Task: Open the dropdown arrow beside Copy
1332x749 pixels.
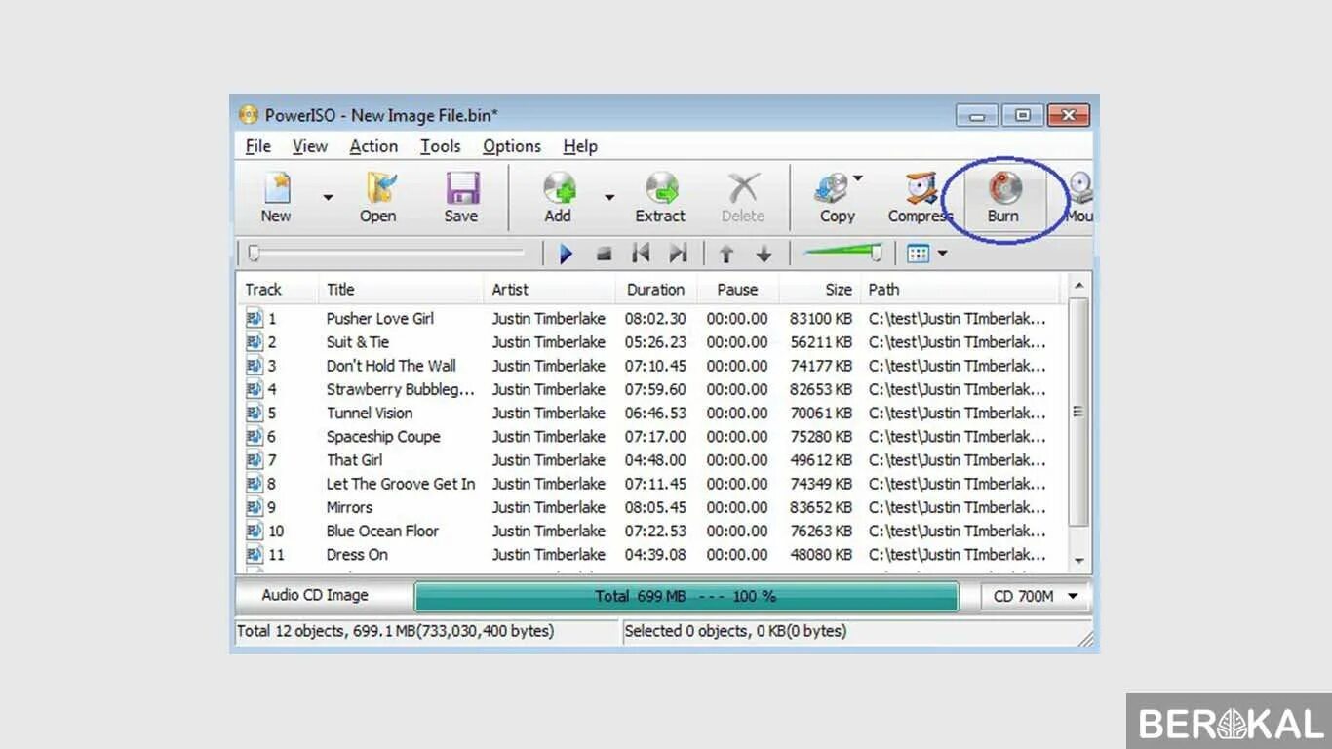Action: pos(857,178)
